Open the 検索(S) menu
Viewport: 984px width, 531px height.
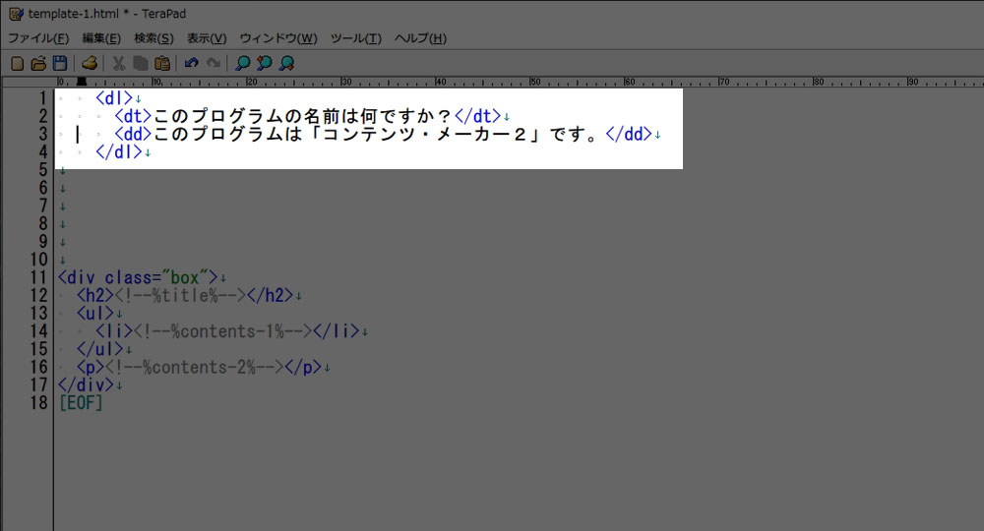click(154, 38)
